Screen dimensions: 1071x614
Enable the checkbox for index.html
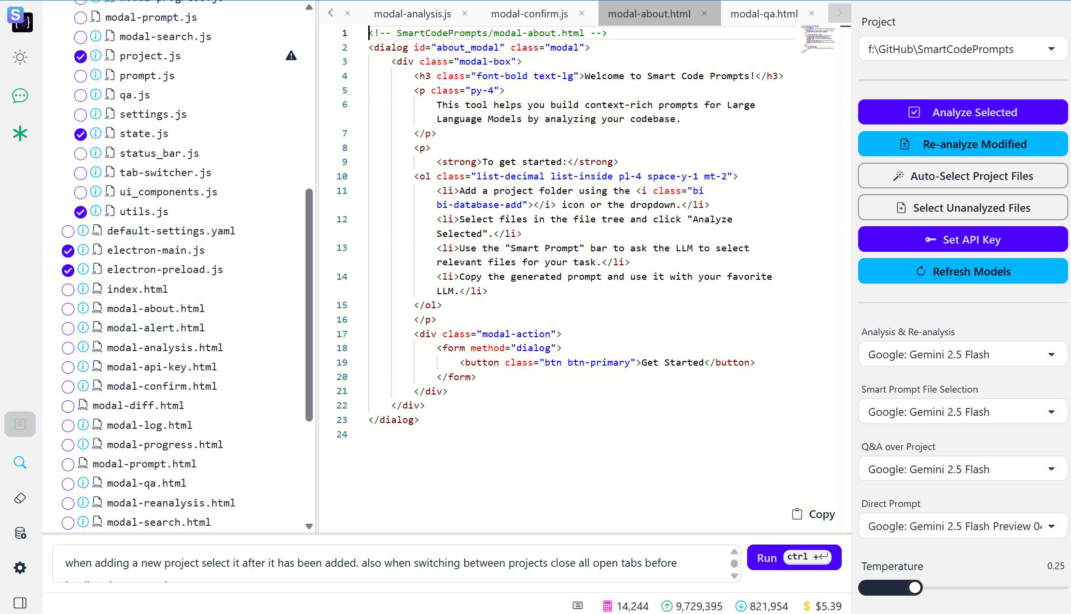pos(68,289)
